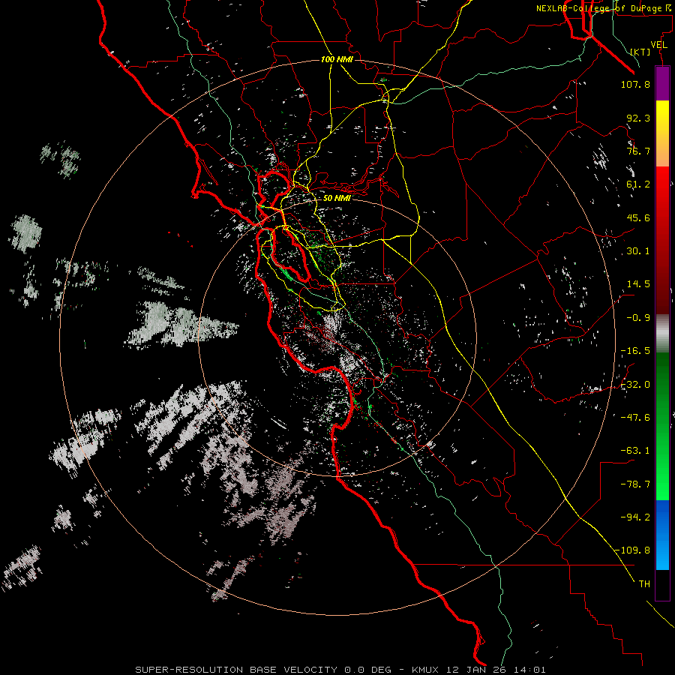The height and width of the screenshot is (675, 675).
Task: Click the 30.1 legend value
Action: (x=638, y=251)
